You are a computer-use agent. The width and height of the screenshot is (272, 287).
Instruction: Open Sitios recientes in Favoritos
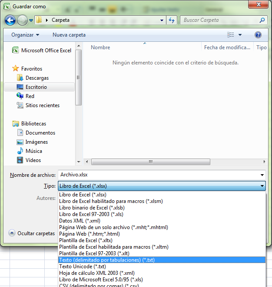[x=43, y=105]
